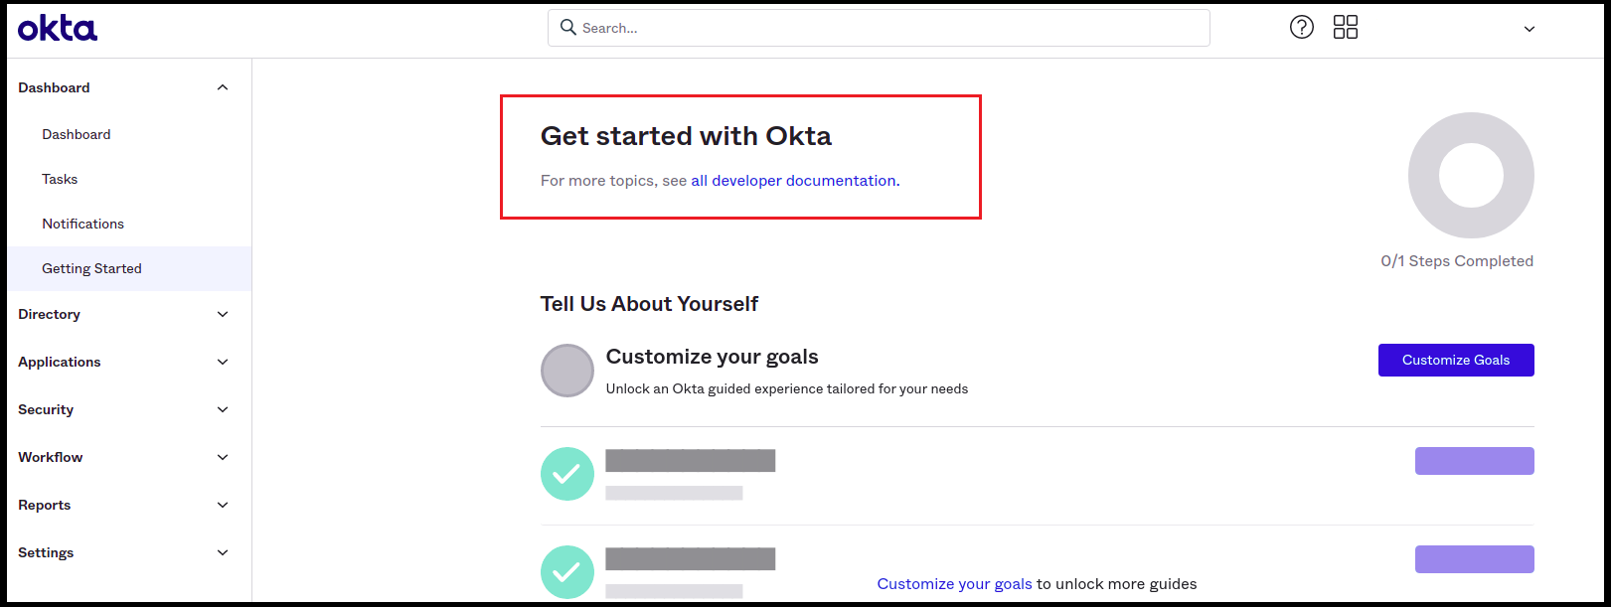Click the Okta logo
The height and width of the screenshot is (607, 1611).
point(57,28)
